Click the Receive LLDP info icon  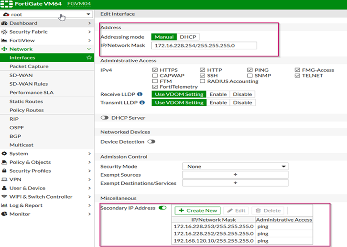(x=140, y=94)
